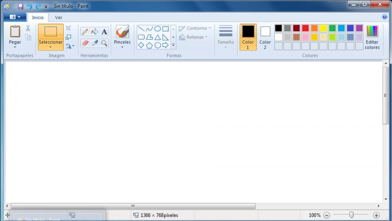Expand the Pinceles brush dropdown
This screenshot has height=221, width=392.
coord(122,47)
